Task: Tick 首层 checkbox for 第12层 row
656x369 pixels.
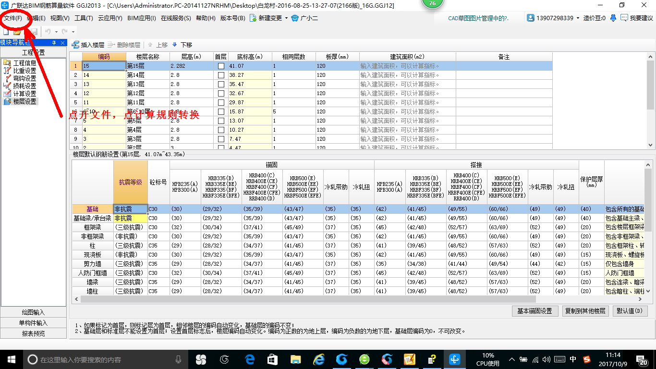Action: [221, 93]
